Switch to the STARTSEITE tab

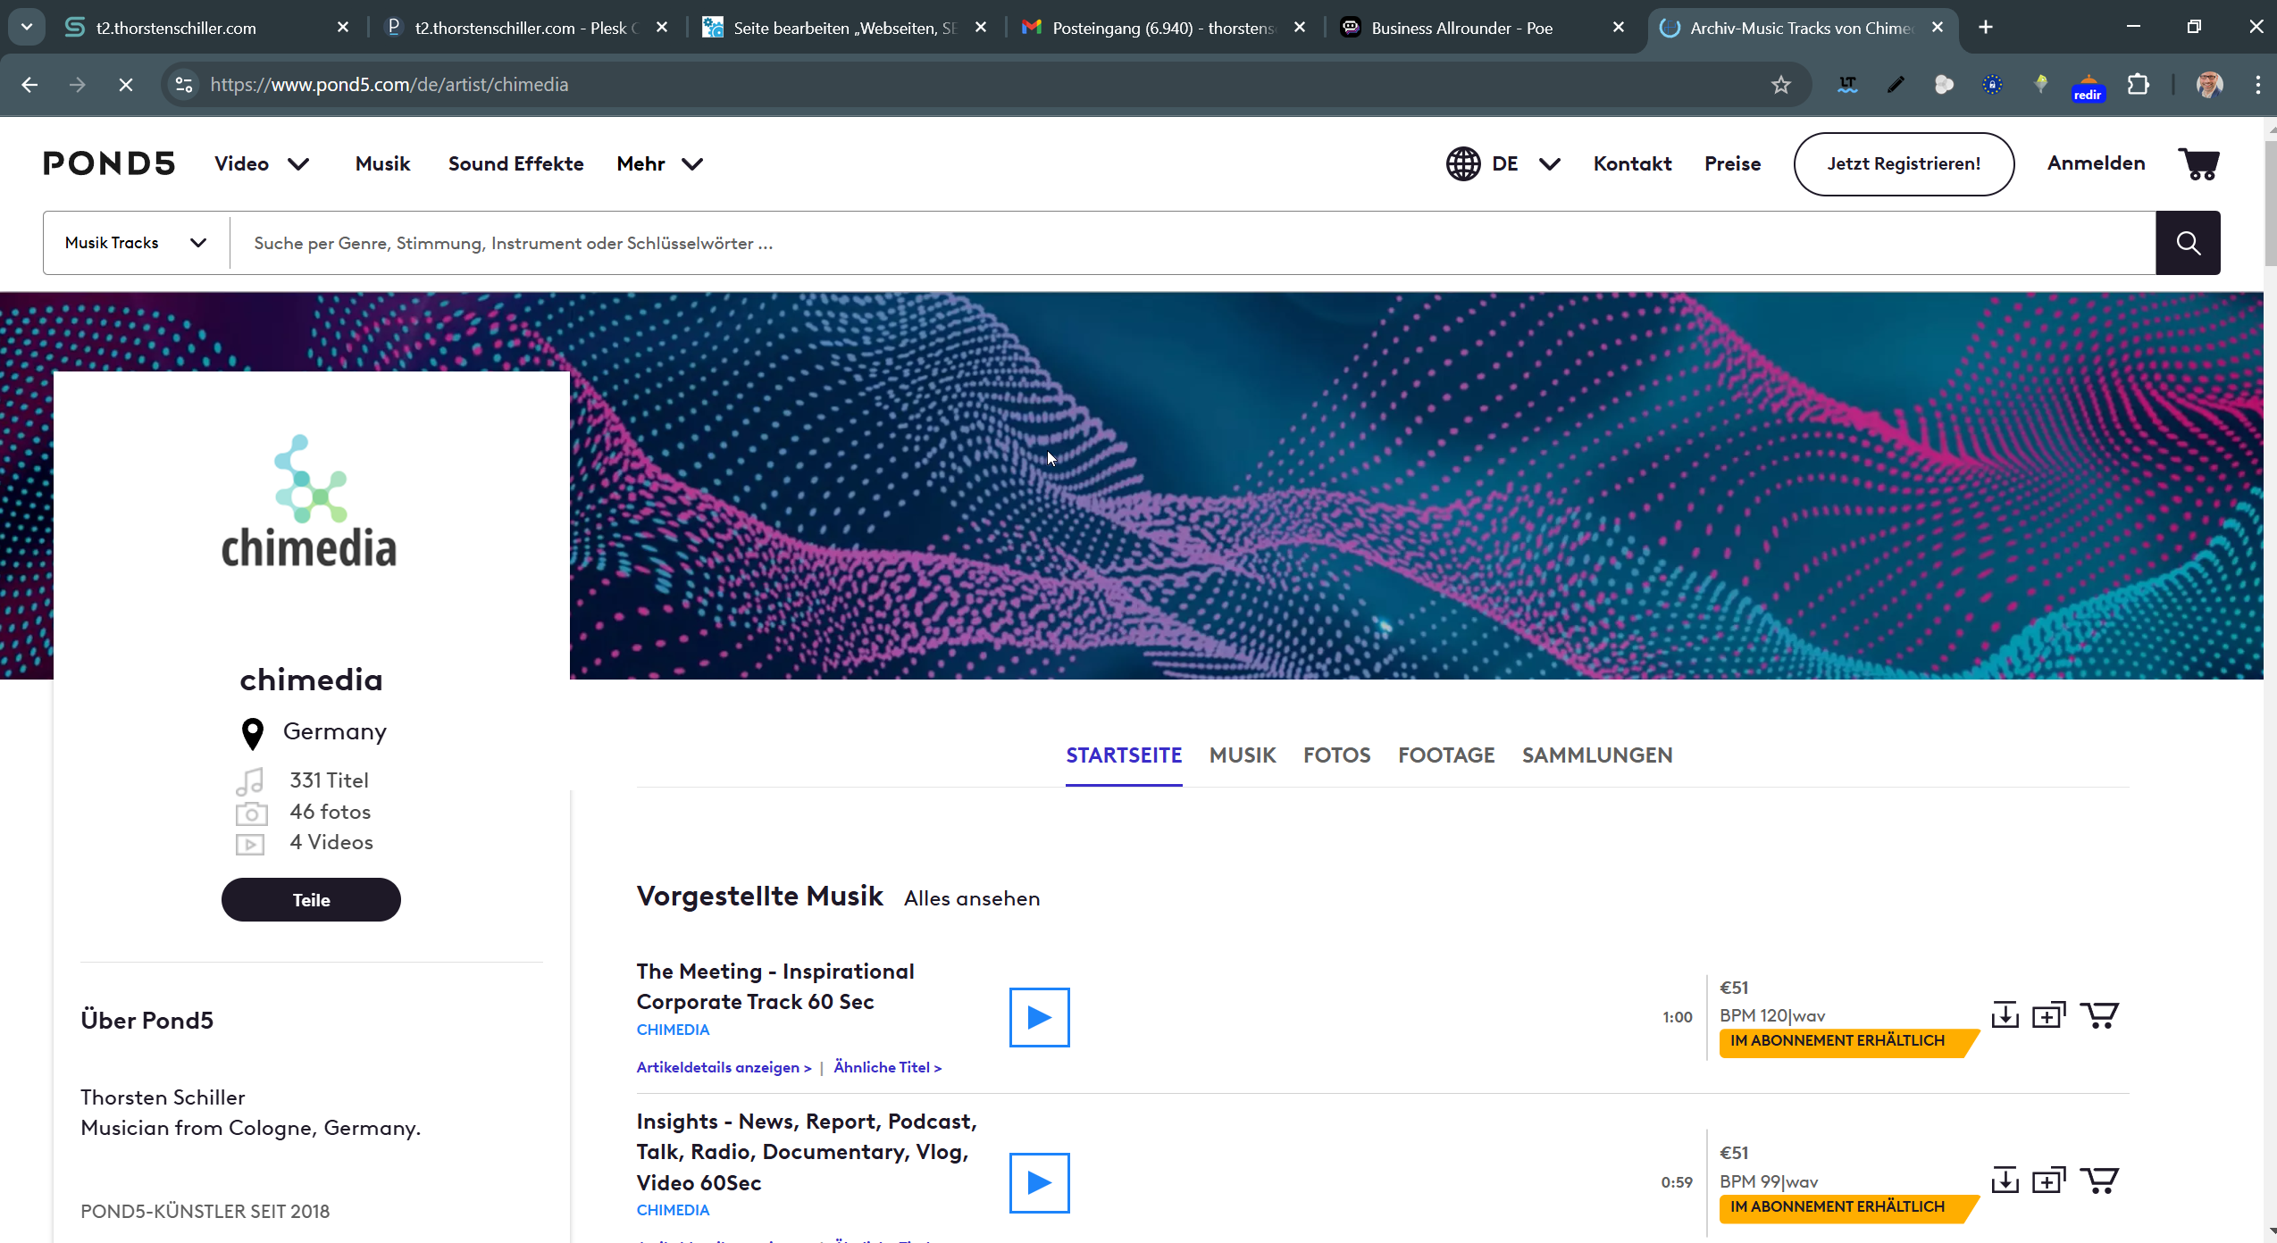pos(1124,755)
